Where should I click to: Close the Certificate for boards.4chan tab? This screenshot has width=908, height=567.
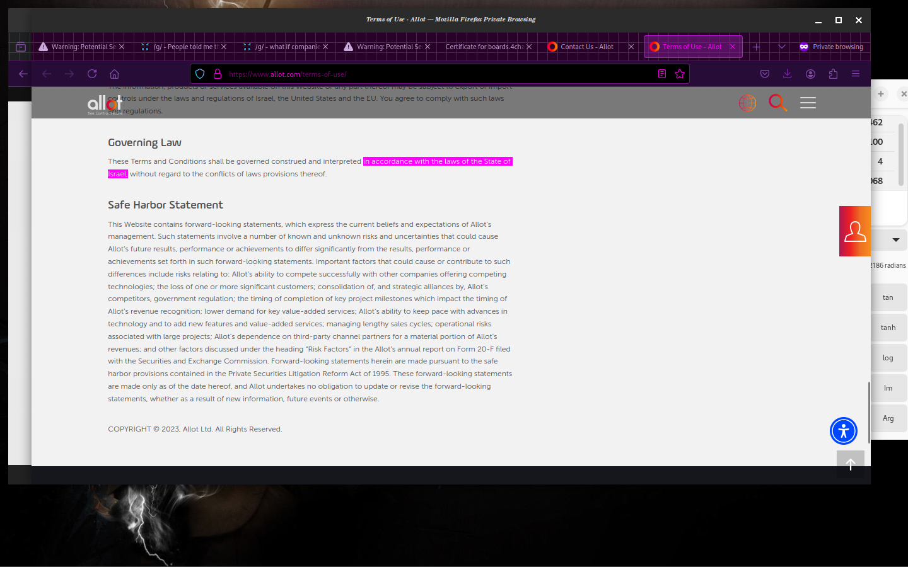click(x=529, y=47)
